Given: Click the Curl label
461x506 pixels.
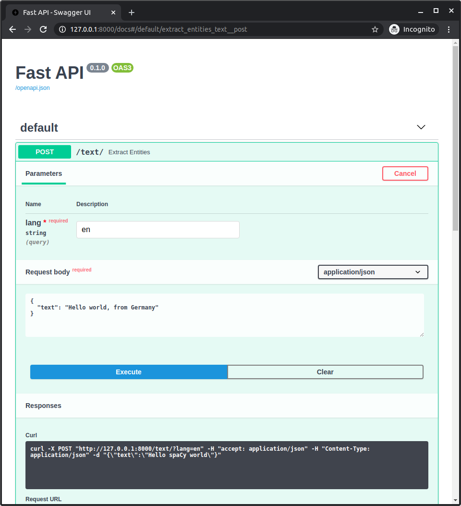Looking at the screenshot, I should coord(31,435).
